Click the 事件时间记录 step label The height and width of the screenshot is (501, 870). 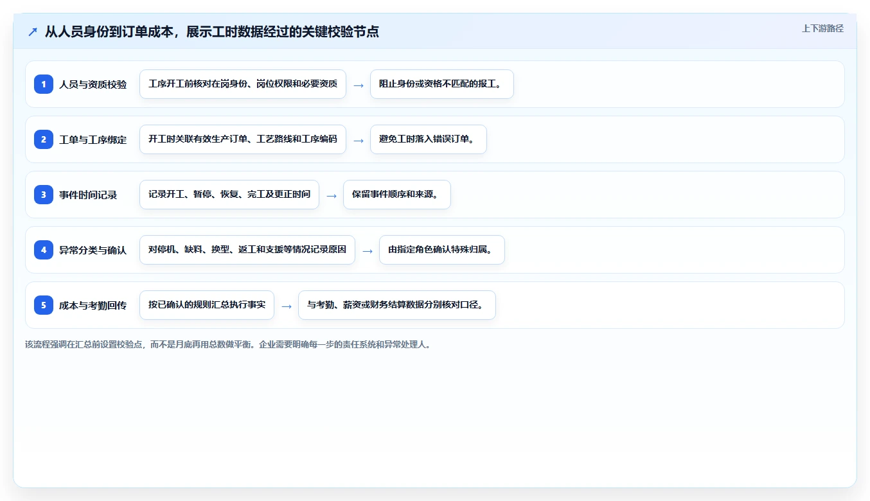88,195
